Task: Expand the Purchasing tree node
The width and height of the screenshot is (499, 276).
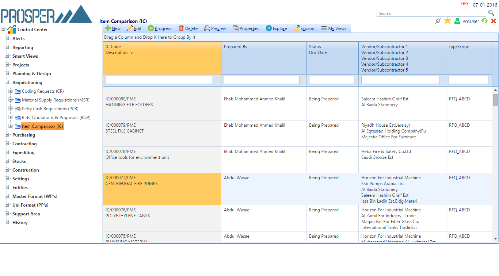Action: click(7, 135)
